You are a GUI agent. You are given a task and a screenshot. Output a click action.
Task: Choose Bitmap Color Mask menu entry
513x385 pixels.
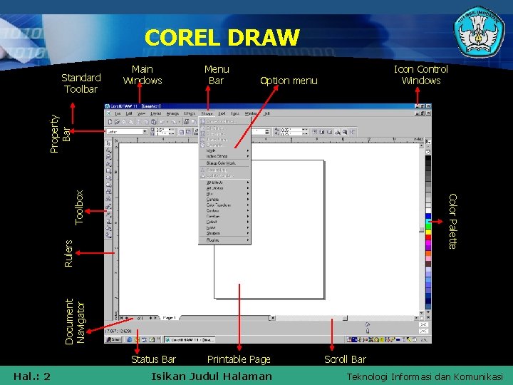pyautogui.click(x=224, y=163)
